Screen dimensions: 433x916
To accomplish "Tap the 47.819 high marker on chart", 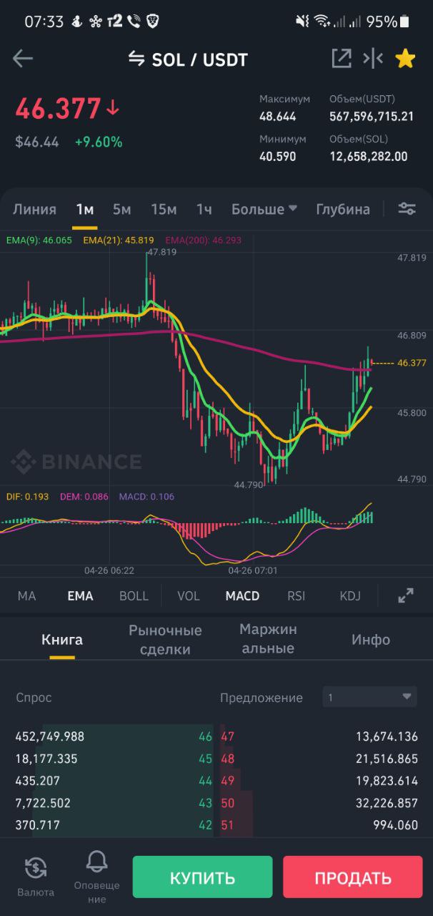I will pos(161,252).
